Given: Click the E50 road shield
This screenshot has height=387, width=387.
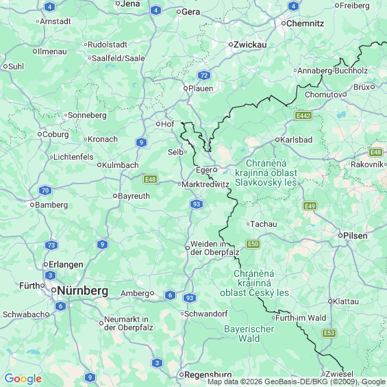Looking at the screenshot, I should (253, 244).
